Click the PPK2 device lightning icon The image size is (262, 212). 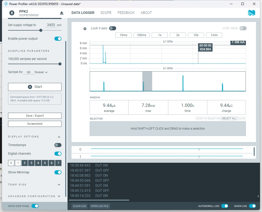(x=12, y=13)
